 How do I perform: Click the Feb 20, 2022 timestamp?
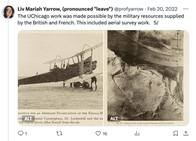[x=163, y=9]
